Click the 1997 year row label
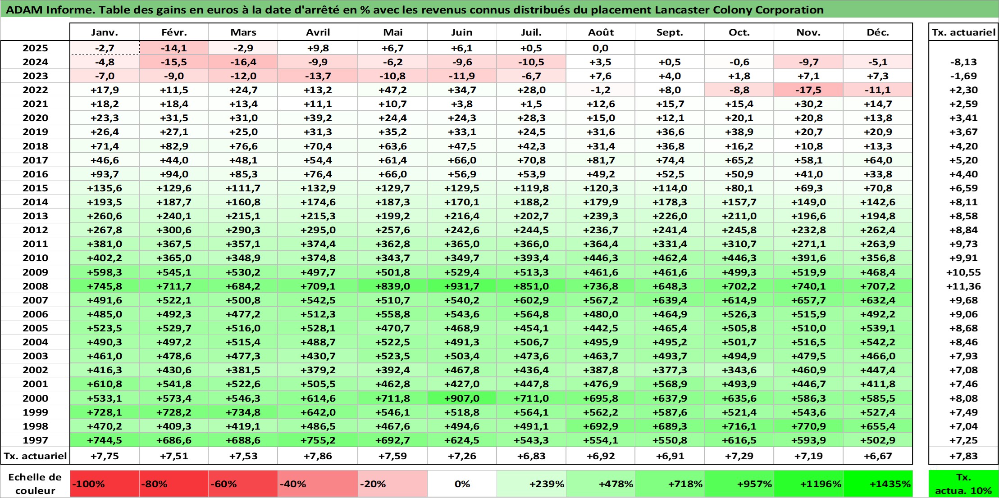Viewport: 999px width, 498px height. tap(35, 440)
